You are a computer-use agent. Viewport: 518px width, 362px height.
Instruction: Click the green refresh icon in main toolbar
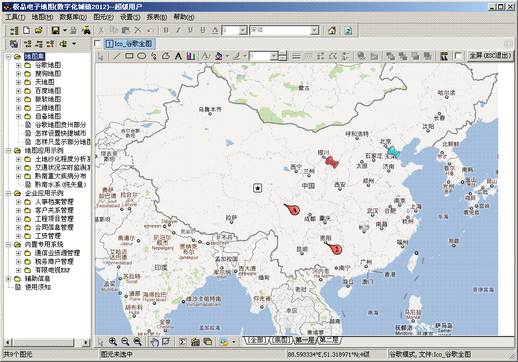348,30
